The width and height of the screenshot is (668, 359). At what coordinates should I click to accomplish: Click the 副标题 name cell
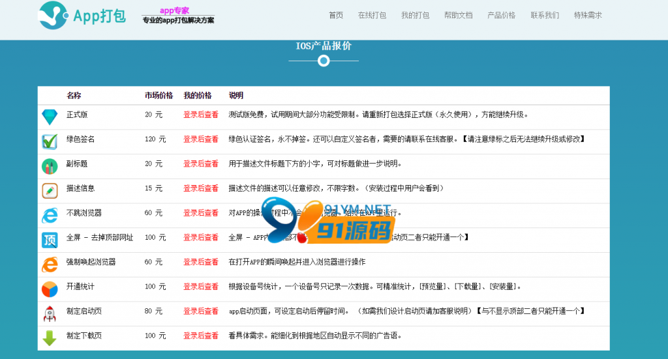[x=77, y=164]
